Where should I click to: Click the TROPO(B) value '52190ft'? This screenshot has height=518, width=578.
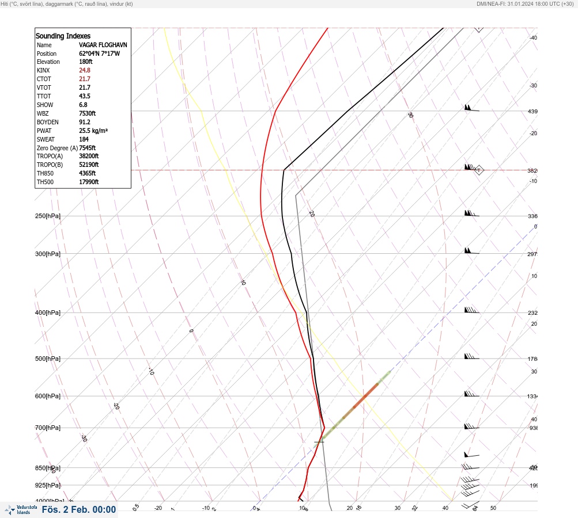pos(89,165)
